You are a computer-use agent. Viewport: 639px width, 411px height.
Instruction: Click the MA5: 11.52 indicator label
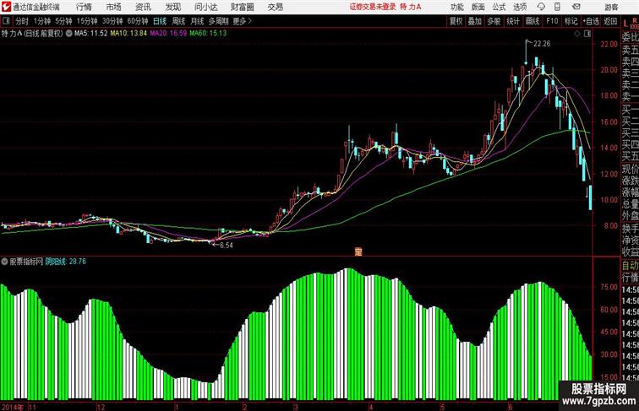pyautogui.click(x=91, y=34)
